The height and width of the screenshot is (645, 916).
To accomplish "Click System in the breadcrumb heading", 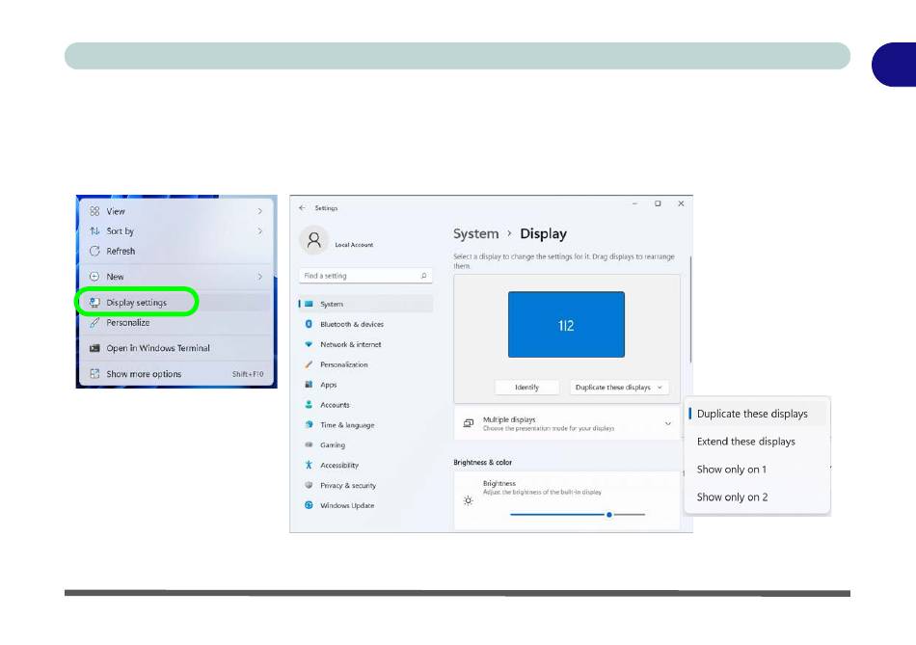I will (475, 234).
